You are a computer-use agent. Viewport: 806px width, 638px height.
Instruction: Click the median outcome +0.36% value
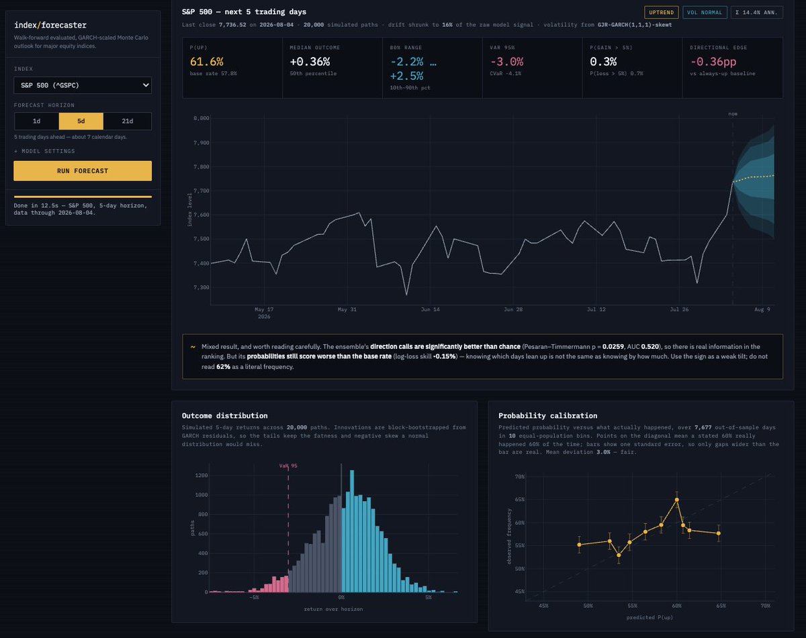310,62
